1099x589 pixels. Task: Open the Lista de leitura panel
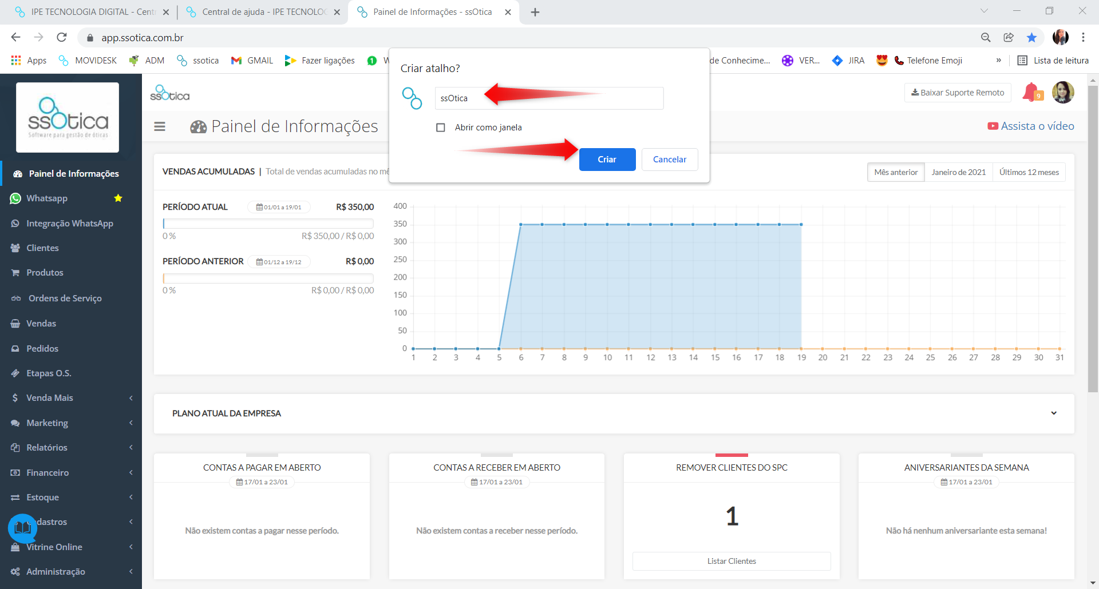tap(1053, 61)
